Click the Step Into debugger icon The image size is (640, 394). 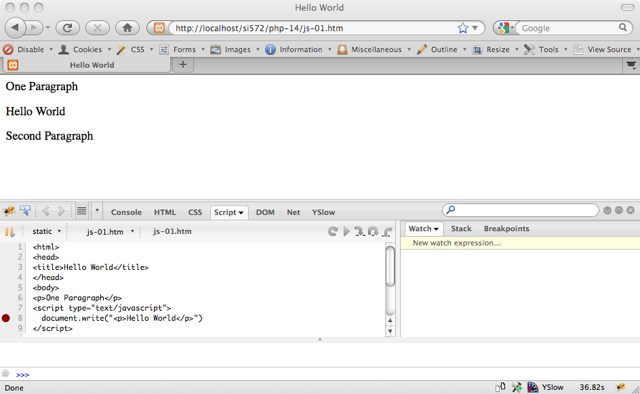[x=359, y=231]
